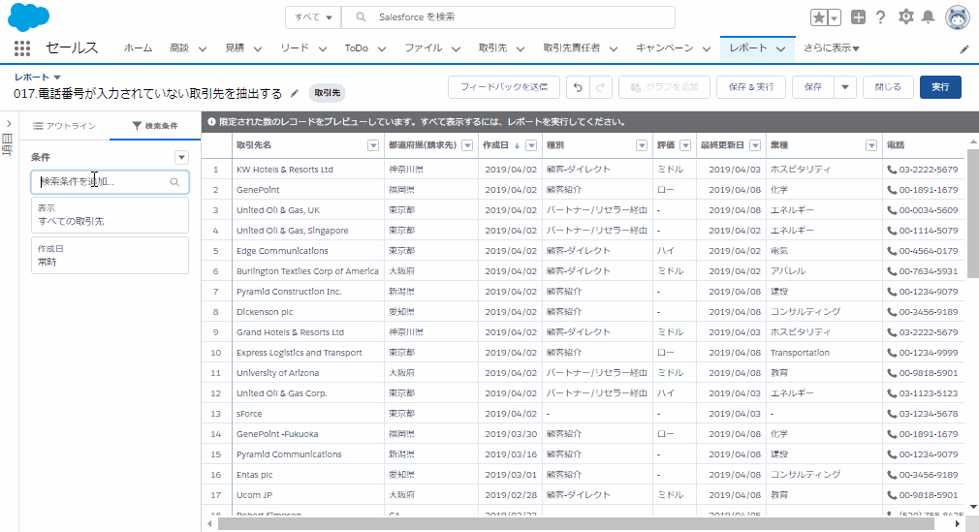Open the favorites list dropdown arrow
The height and width of the screenshot is (532, 979).
[x=835, y=18]
